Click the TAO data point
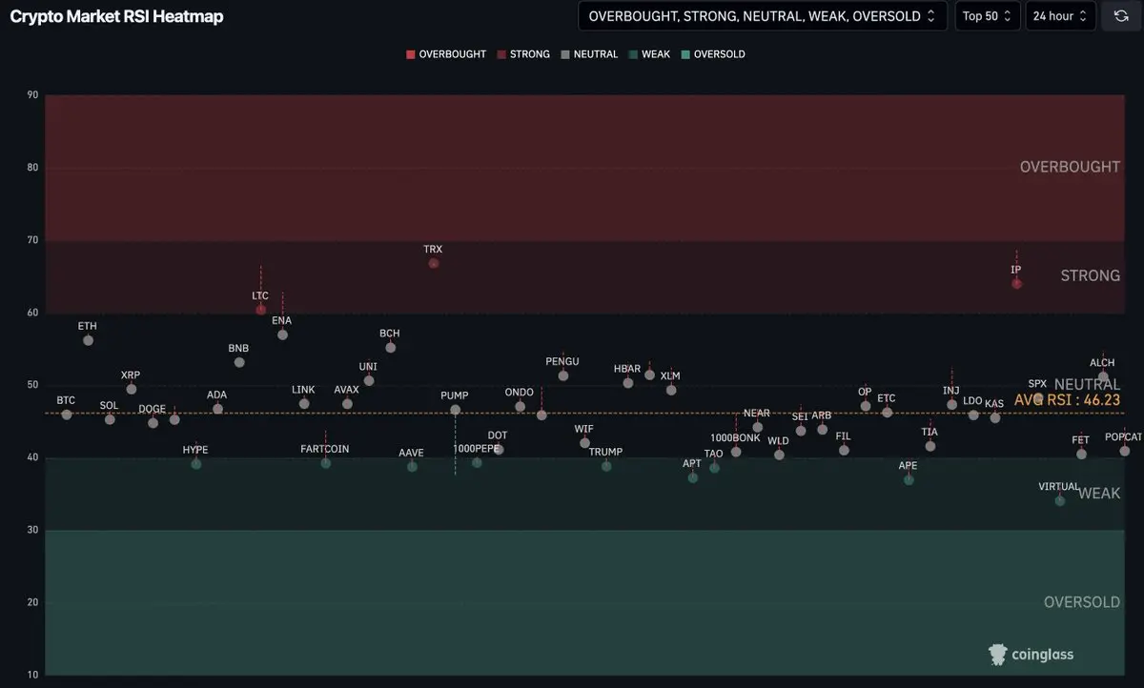1144x688 pixels. click(x=714, y=468)
